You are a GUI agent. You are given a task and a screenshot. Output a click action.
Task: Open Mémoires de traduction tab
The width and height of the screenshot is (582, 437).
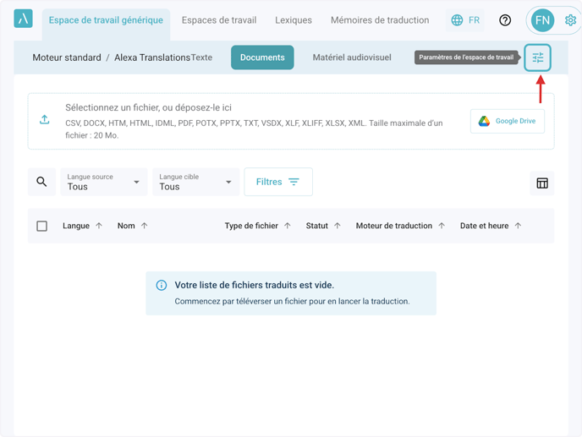pyautogui.click(x=379, y=20)
